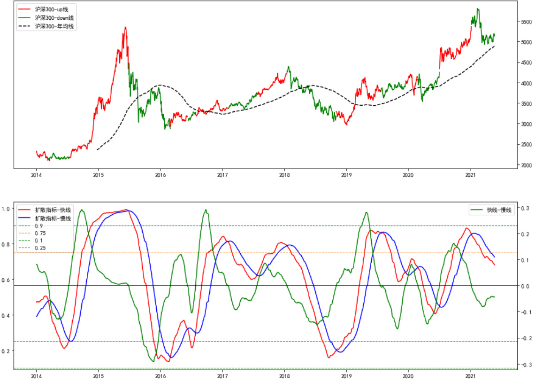Select the 扩散指标-慢线 legend label
The width and height of the screenshot is (535, 382).
coord(53,218)
